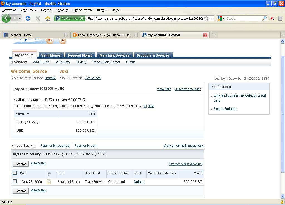Viewport: 285px width, 205px height.
Task: Reload the page with the refresh icon
Action: click(28, 19)
